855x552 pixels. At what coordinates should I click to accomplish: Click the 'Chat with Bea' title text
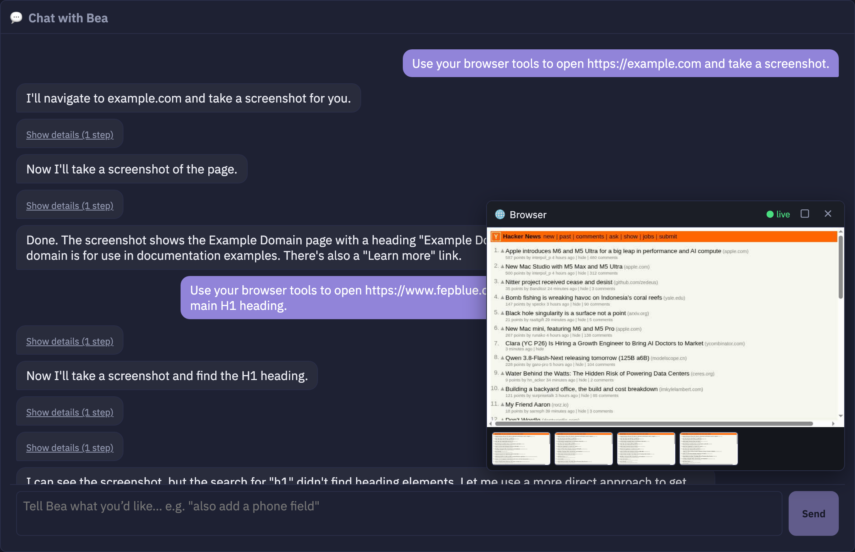tap(68, 18)
